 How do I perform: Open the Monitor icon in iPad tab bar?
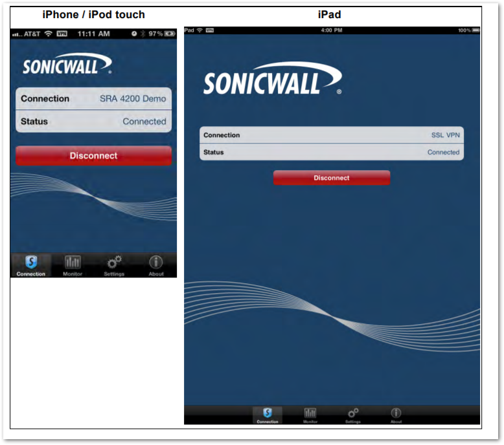click(310, 413)
